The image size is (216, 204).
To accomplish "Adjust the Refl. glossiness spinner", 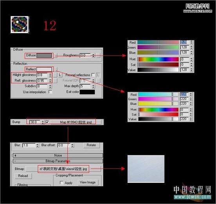I will pos(50,80).
